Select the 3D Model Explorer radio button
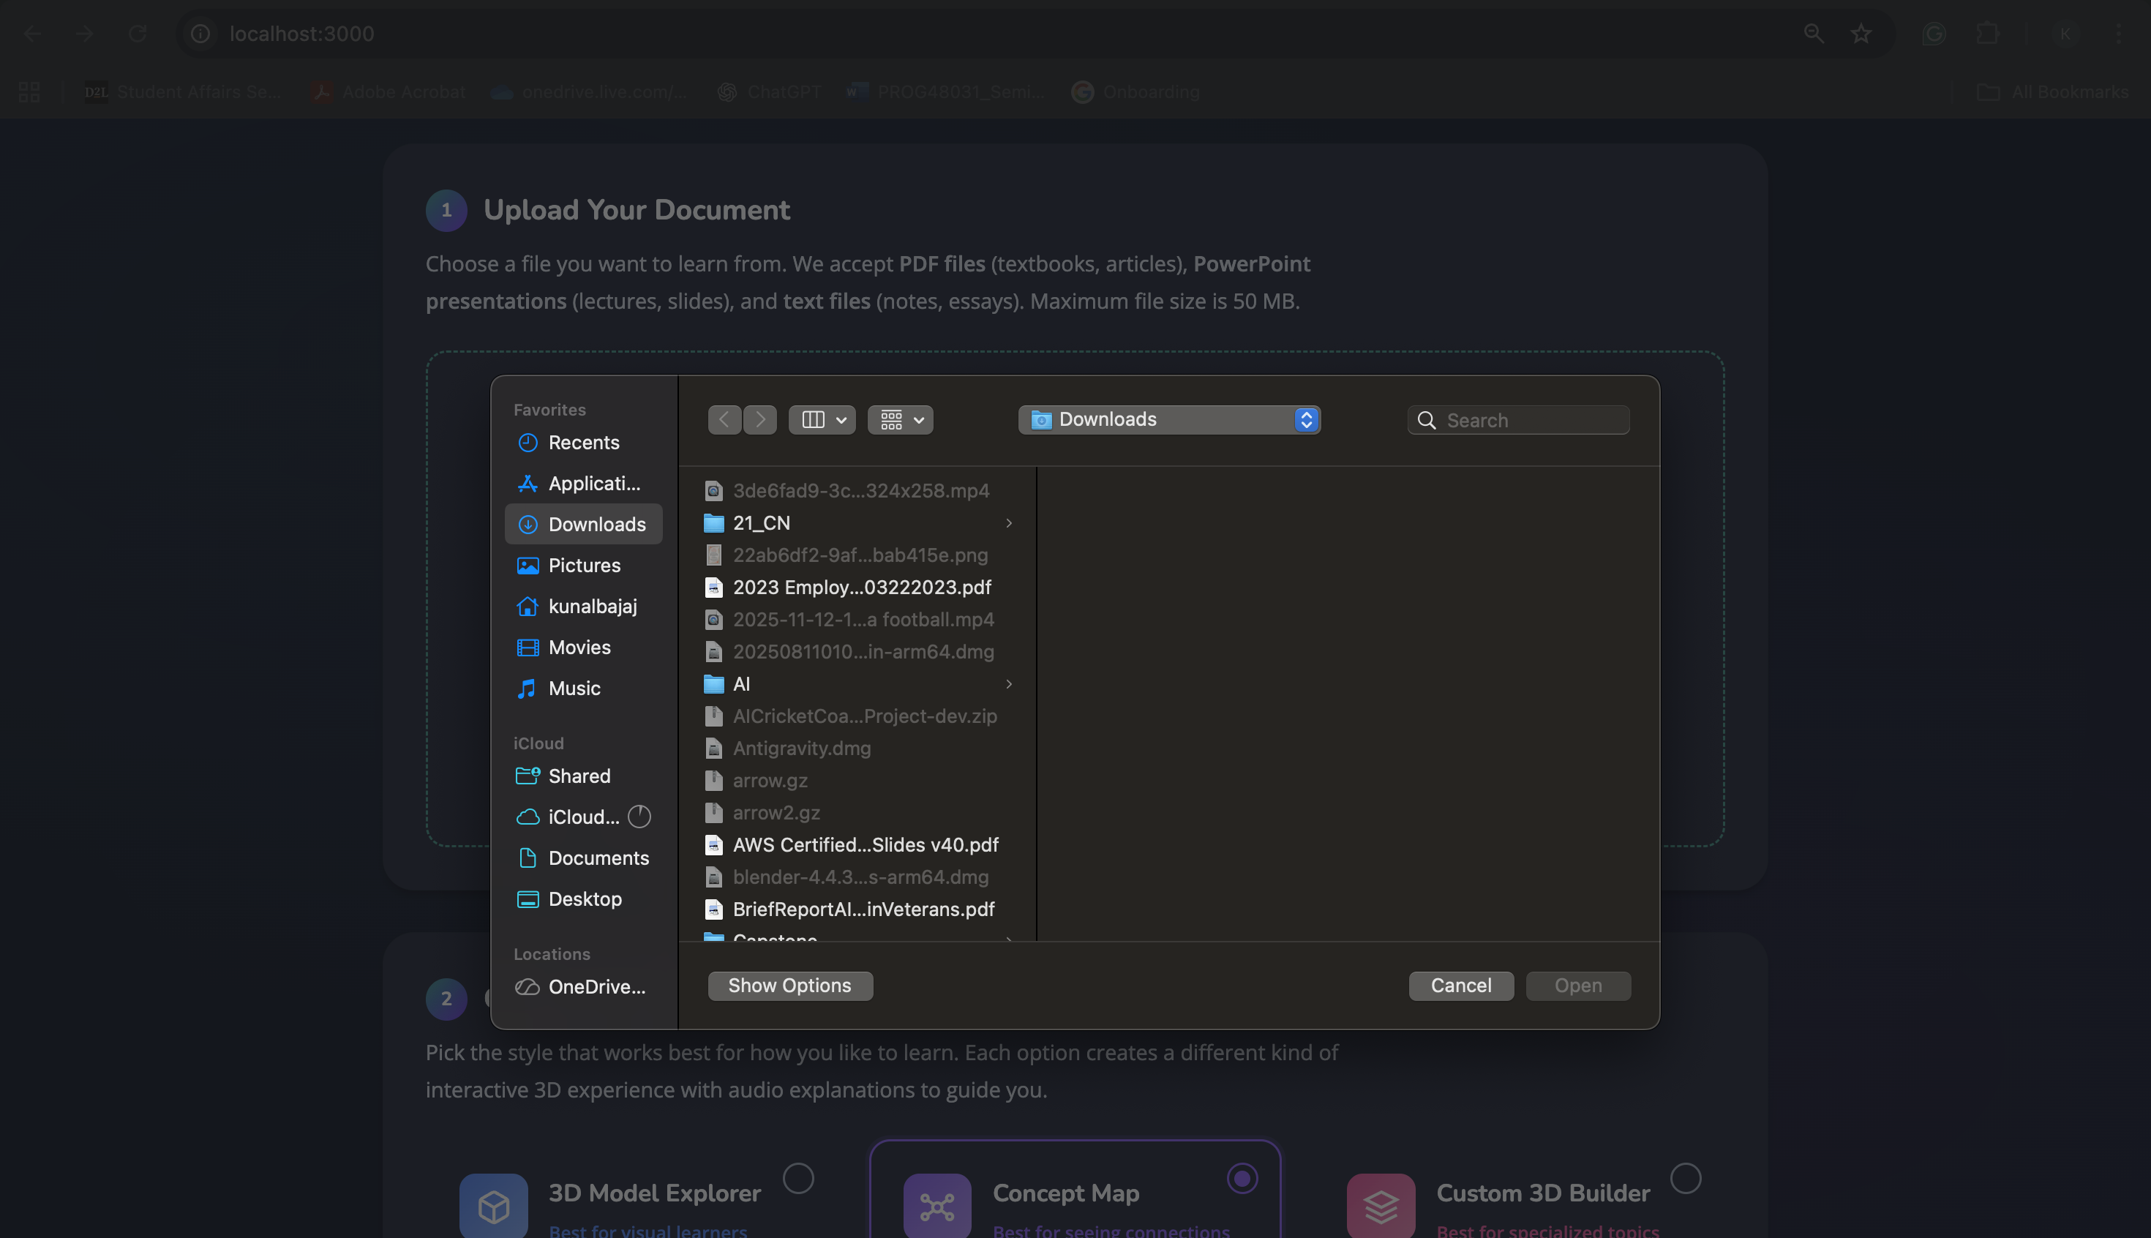Image resolution: width=2151 pixels, height=1238 pixels. (798, 1179)
